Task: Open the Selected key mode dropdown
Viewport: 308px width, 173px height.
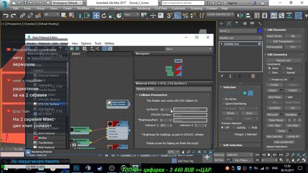Action: [239, 155]
